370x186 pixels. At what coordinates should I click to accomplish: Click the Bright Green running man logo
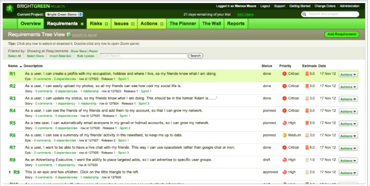pyautogui.click(x=10, y=9)
